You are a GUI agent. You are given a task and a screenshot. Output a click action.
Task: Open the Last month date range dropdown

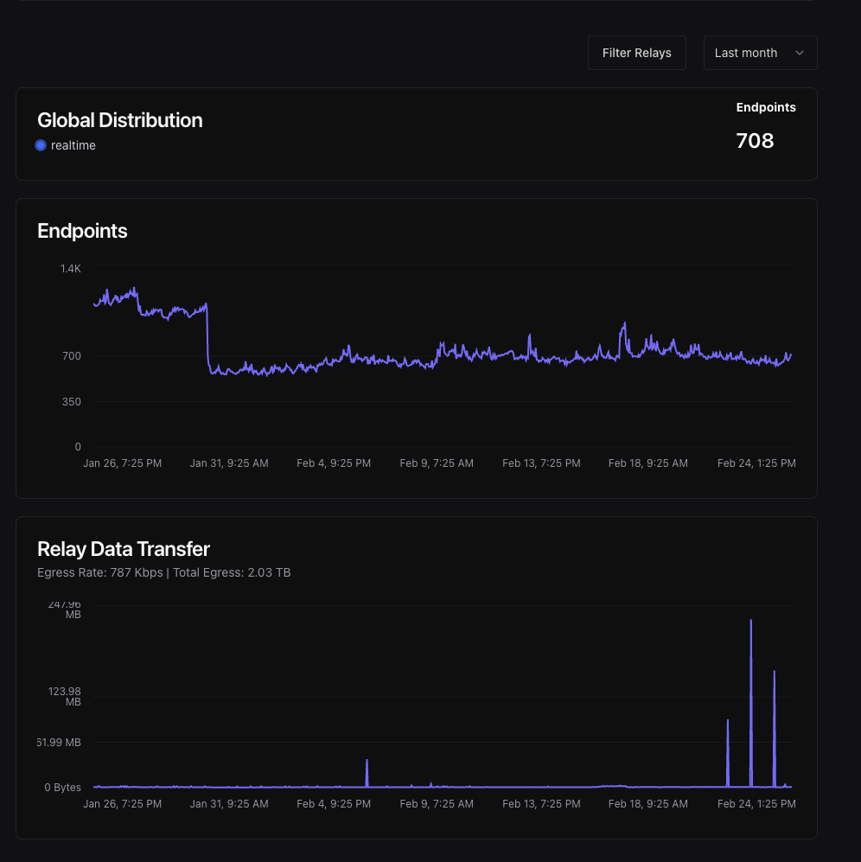coord(759,53)
